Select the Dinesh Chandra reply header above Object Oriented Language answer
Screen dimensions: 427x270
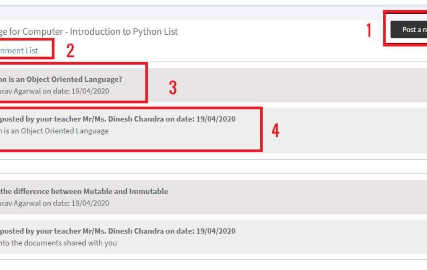click(117, 119)
